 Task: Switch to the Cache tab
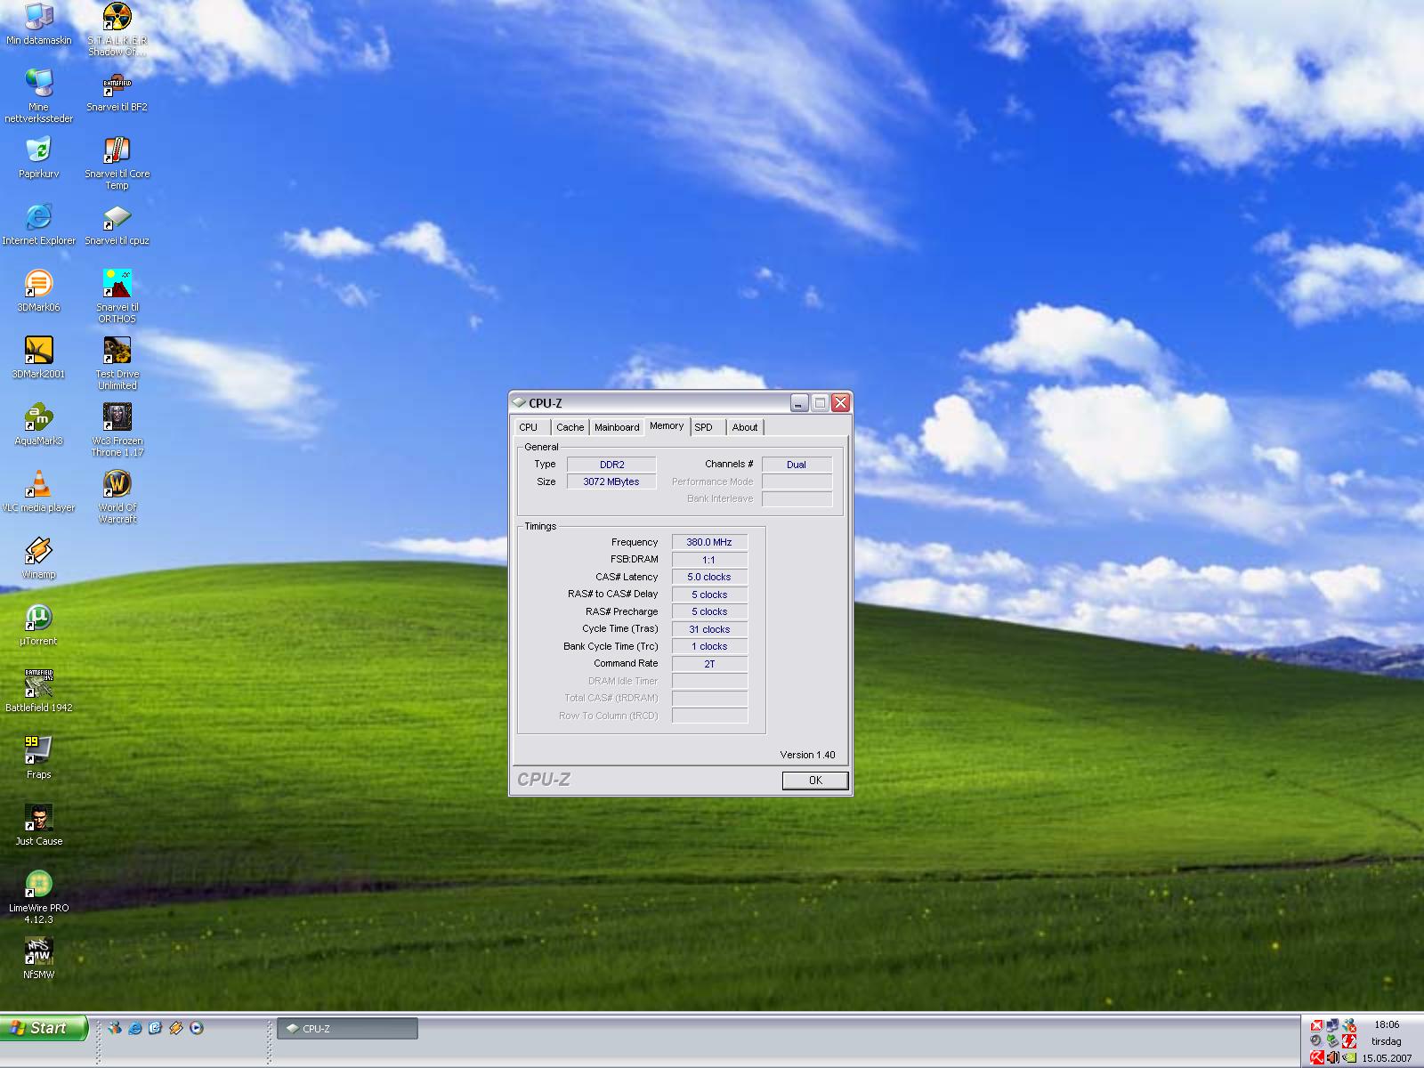pos(570,427)
